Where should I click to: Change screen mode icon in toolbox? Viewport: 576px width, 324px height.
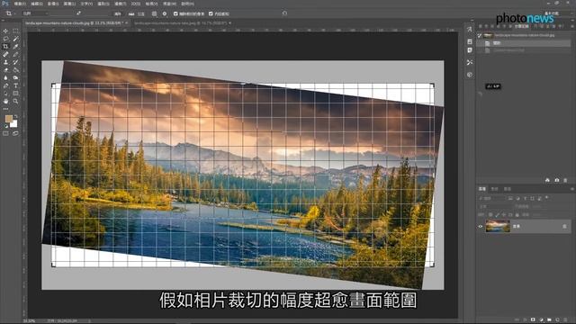click(15, 134)
